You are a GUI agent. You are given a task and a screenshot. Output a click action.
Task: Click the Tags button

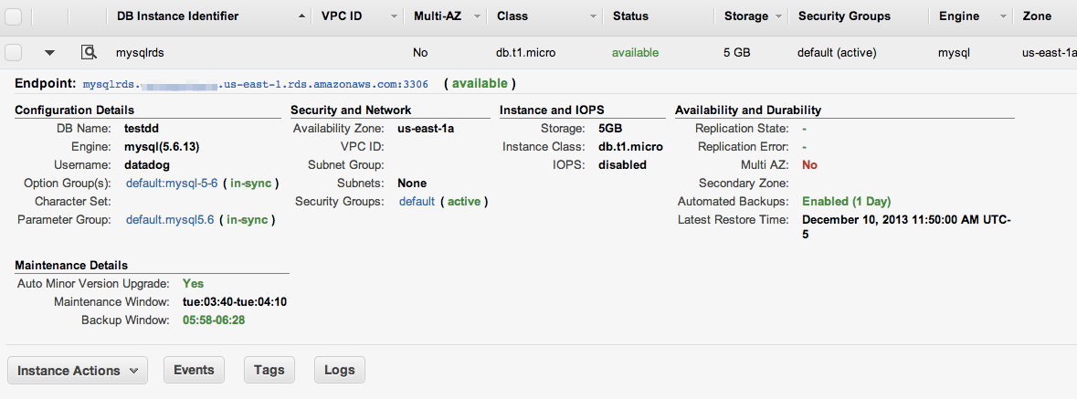[269, 370]
